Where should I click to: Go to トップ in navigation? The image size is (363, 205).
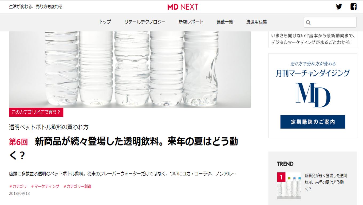[x=105, y=22]
